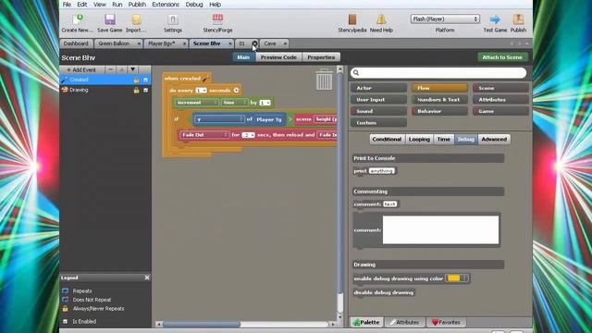Switch to the Player Bgv tab
Screen dimensions: 592x333
pos(161,43)
